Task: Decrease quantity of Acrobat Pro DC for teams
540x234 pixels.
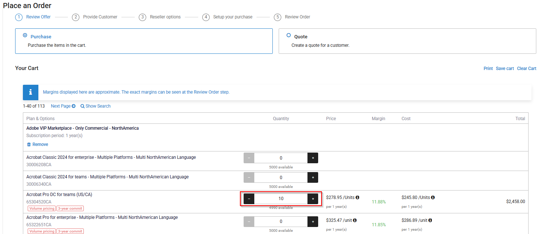Action: click(x=249, y=199)
